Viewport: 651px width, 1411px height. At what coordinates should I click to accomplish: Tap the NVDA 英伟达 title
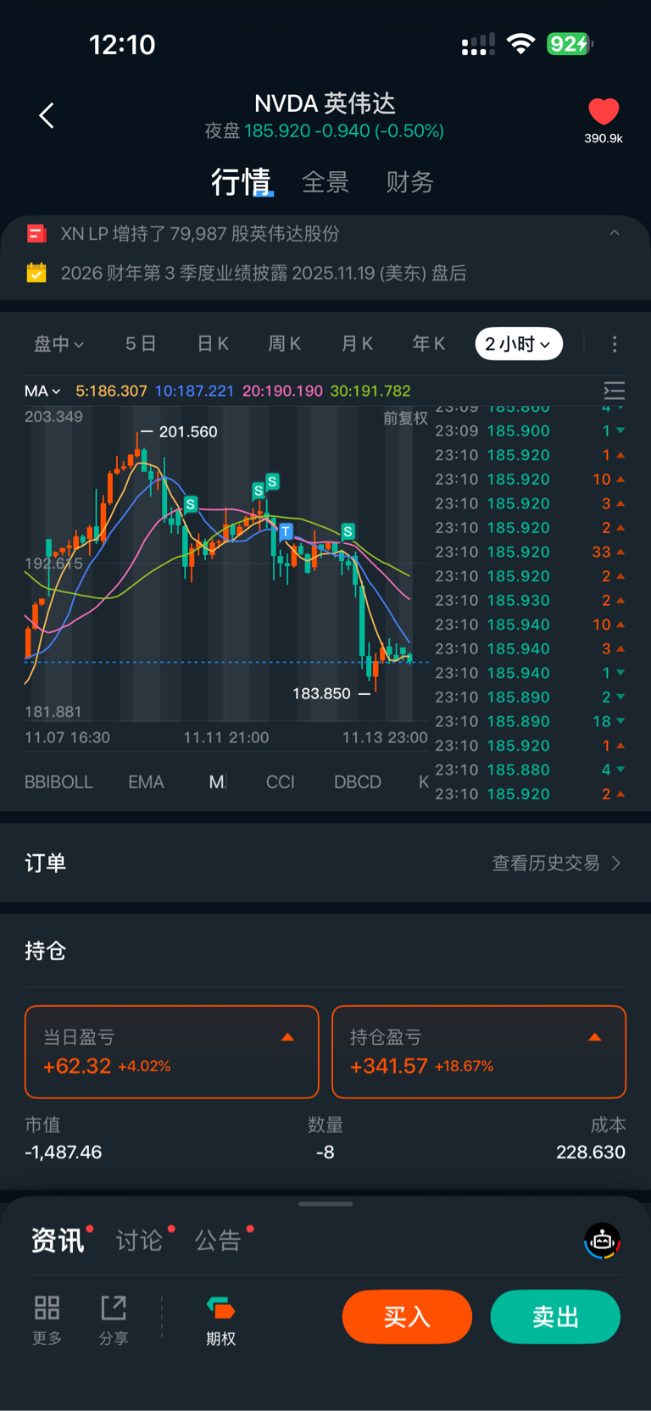point(325,103)
